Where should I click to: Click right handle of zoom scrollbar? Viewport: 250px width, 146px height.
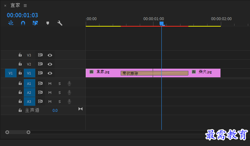coord(28,132)
